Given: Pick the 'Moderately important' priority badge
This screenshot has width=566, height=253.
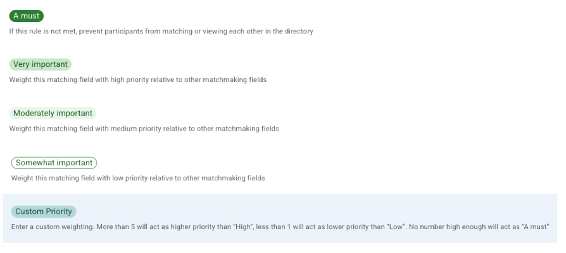Looking at the screenshot, I should click(53, 114).
